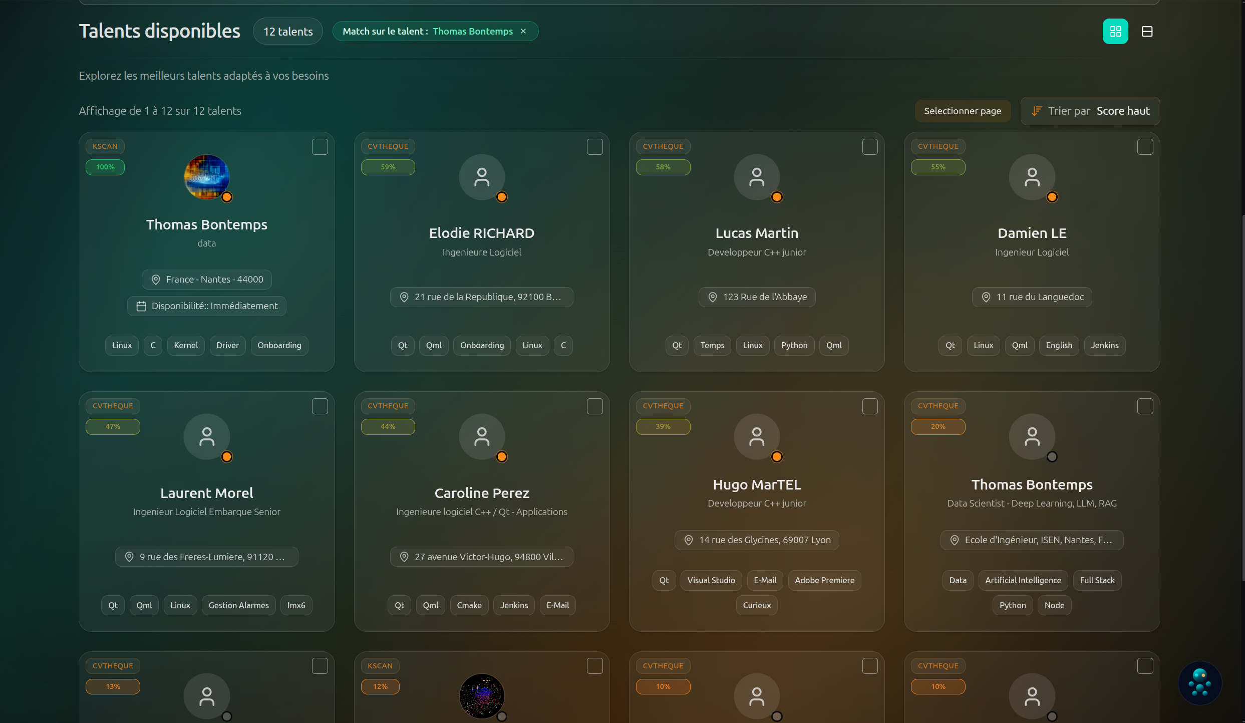Image resolution: width=1245 pixels, height=723 pixels.
Task: Click Lucas Martin's profile avatar
Action: pyautogui.click(x=756, y=177)
